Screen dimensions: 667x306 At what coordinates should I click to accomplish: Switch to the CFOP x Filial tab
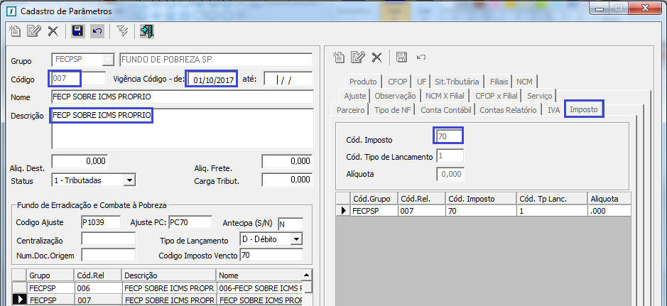click(497, 96)
